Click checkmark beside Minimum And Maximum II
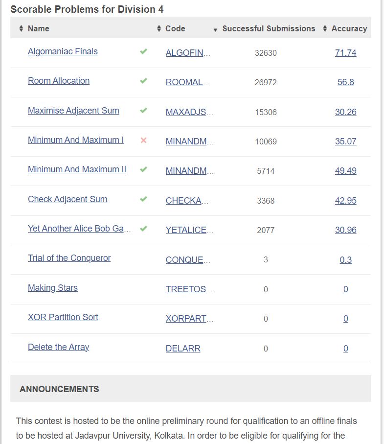 click(143, 169)
